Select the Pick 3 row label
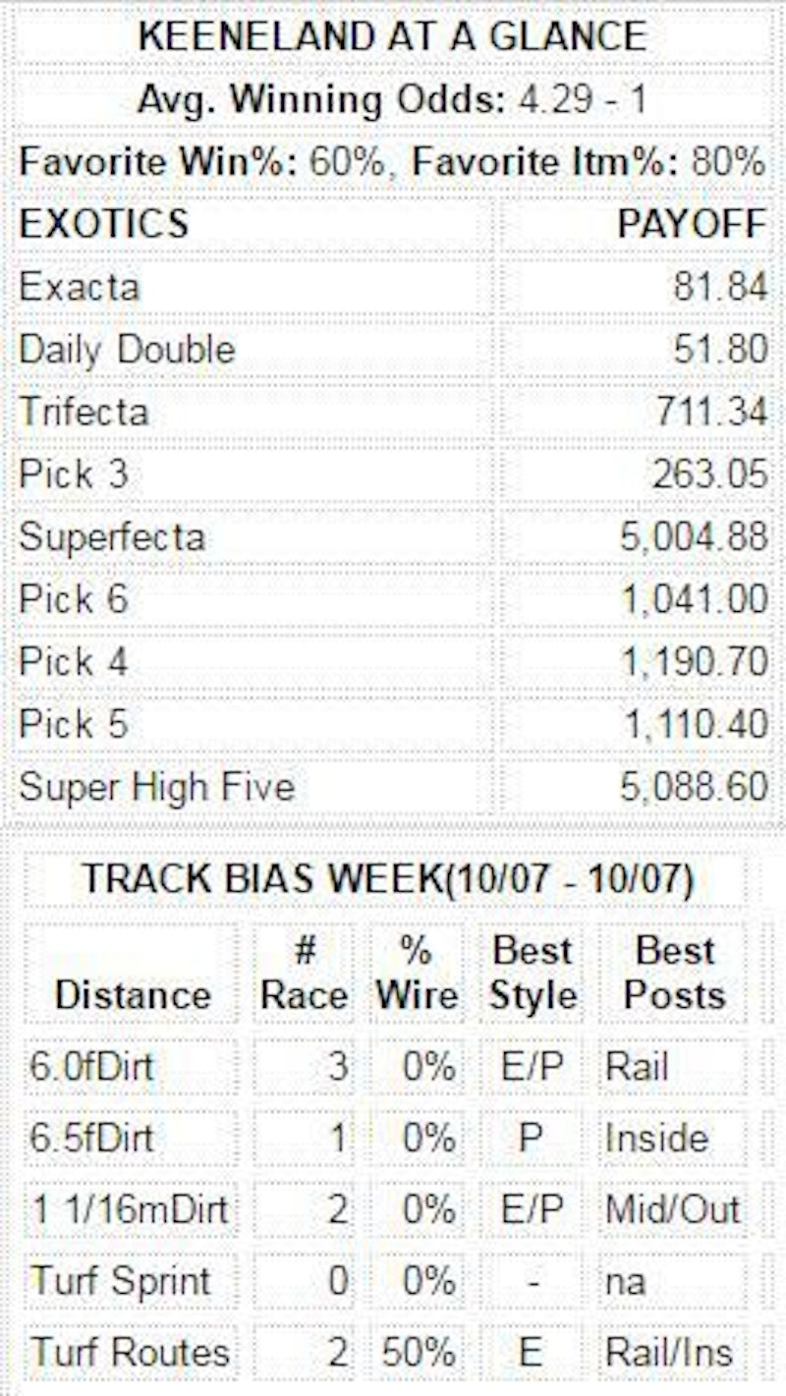 pyautogui.click(x=74, y=475)
